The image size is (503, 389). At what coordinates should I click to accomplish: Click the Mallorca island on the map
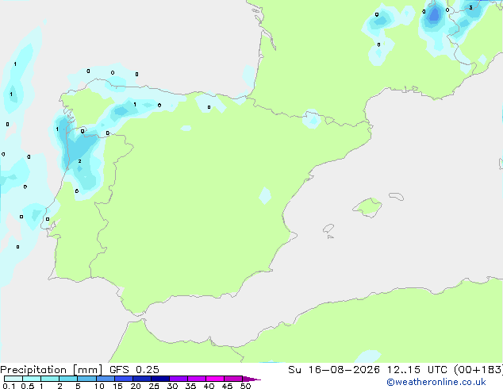click(x=367, y=208)
